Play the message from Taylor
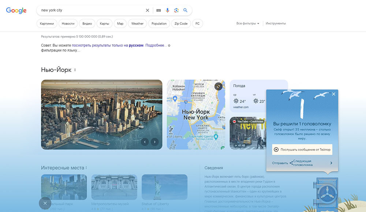366x212 pixels. pos(302,150)
